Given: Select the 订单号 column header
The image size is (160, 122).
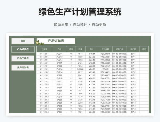Looking at the screenshot, I should (44, 49).
